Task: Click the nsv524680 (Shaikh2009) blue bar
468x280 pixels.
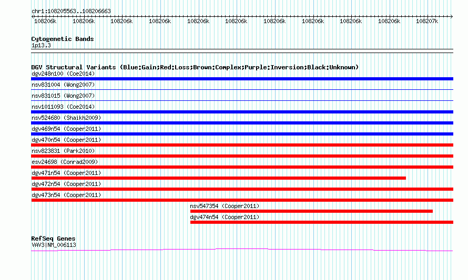Action: [x=242, y=123]
